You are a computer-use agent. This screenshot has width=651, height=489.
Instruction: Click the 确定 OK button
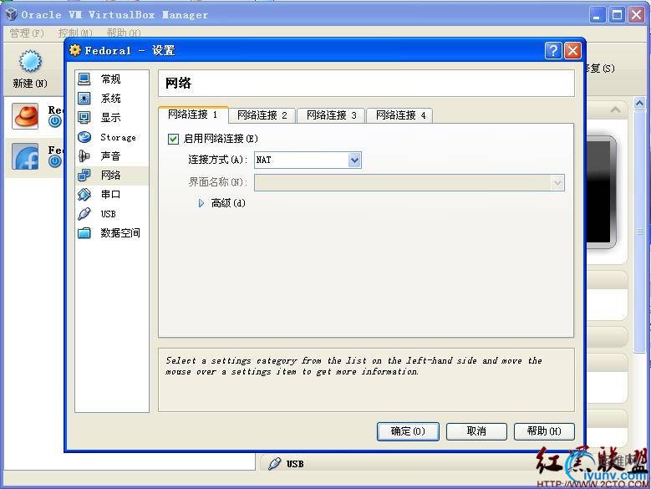click(408, 431)
